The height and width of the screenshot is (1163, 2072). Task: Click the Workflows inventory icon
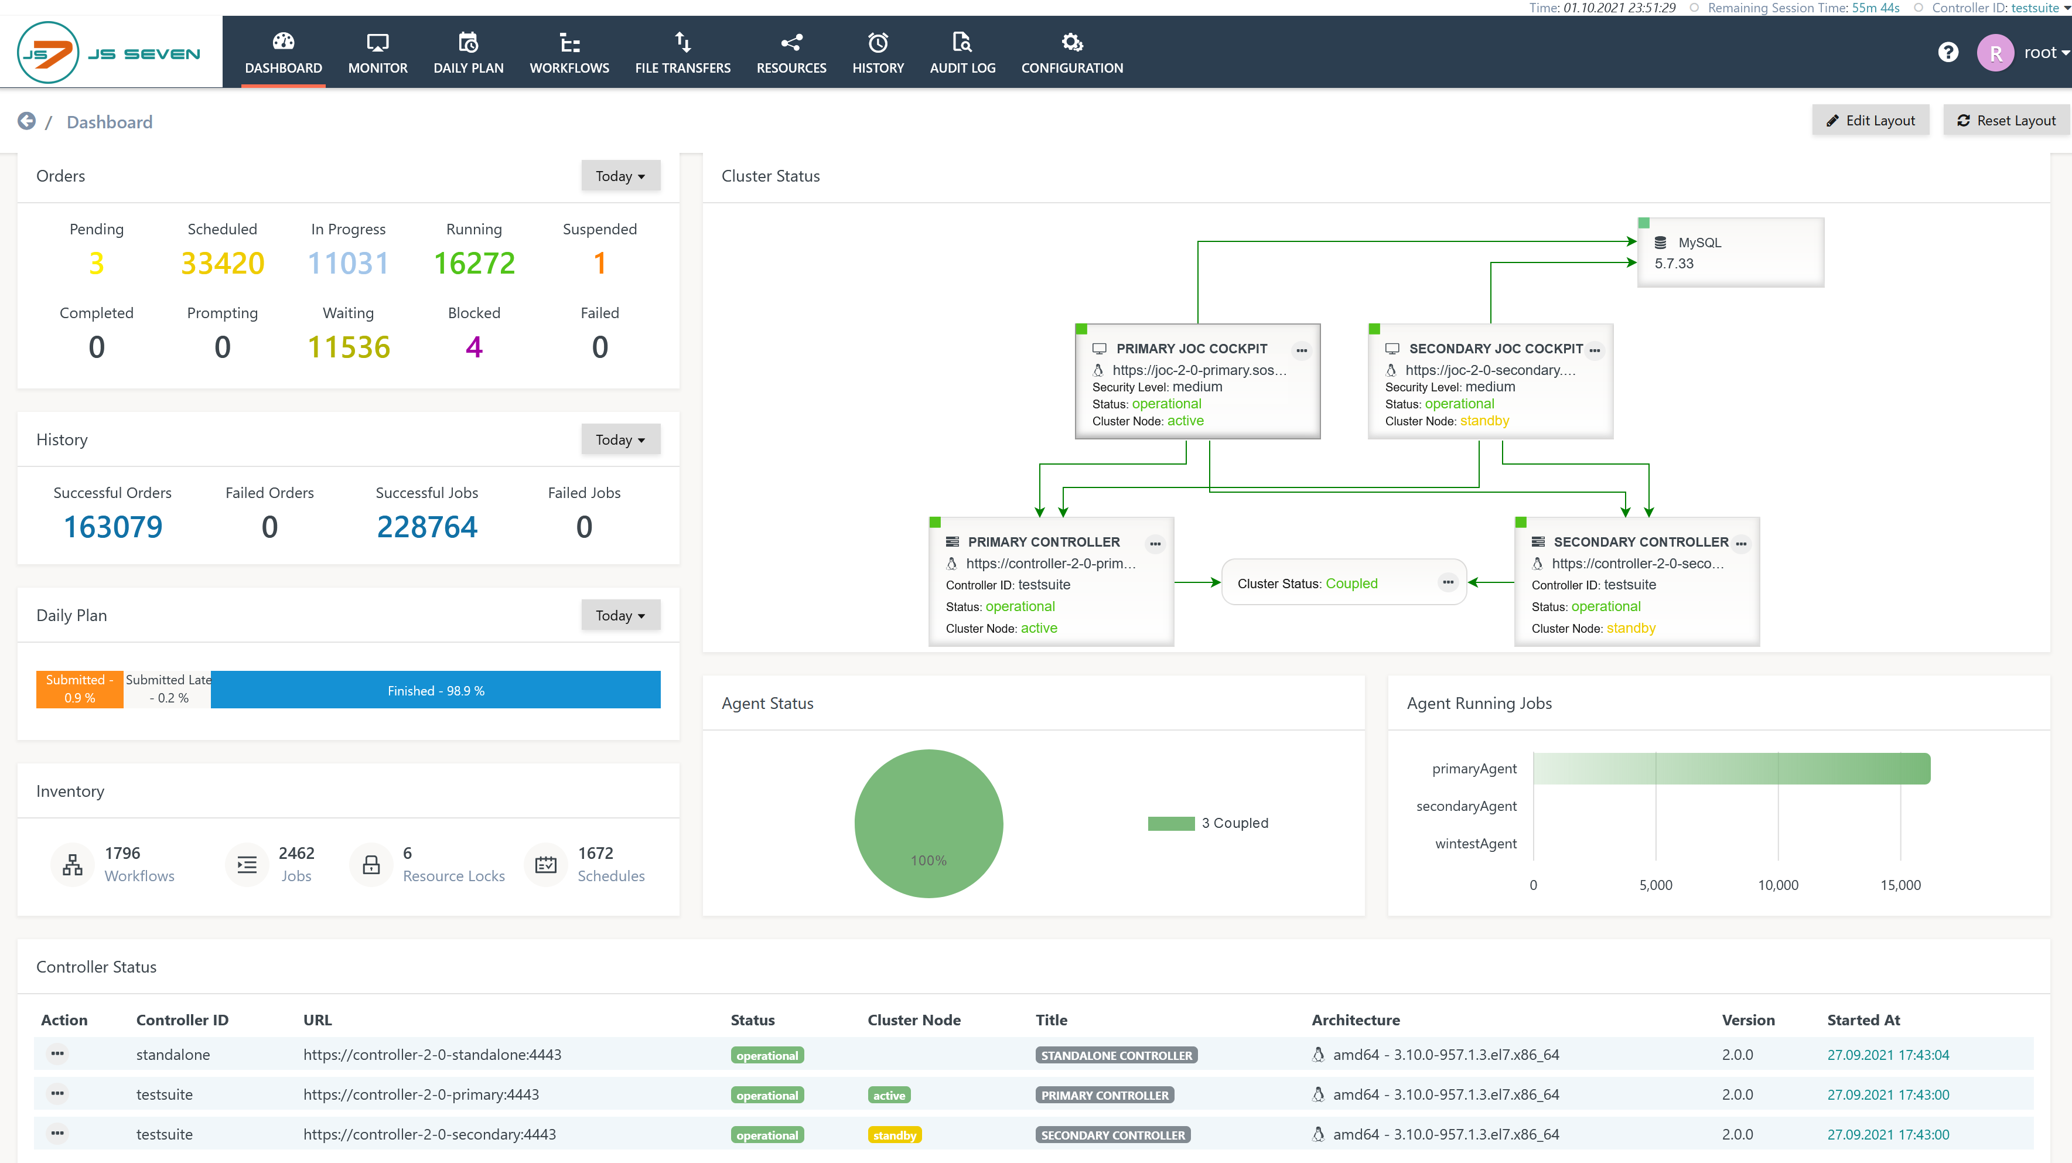[x=73, y=865]
